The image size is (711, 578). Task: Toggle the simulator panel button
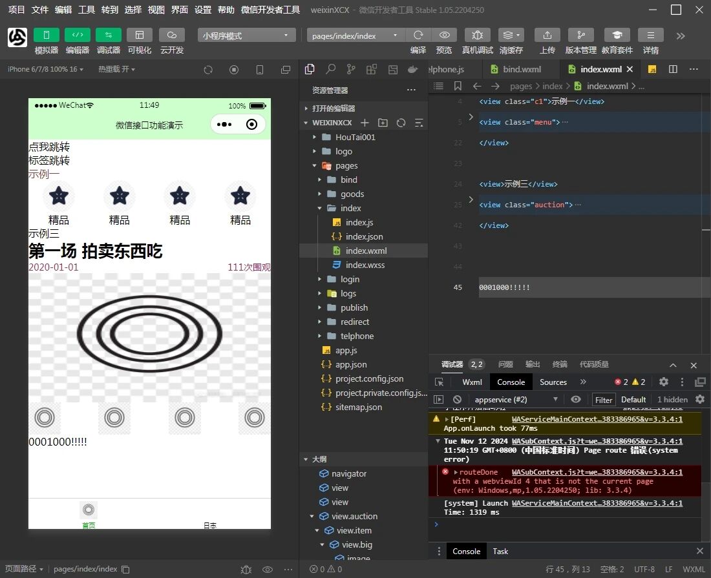tap(47, 35)
